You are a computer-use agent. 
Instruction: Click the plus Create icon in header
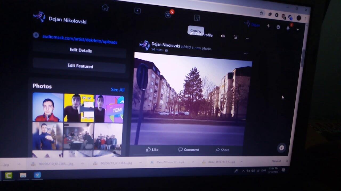268,26
